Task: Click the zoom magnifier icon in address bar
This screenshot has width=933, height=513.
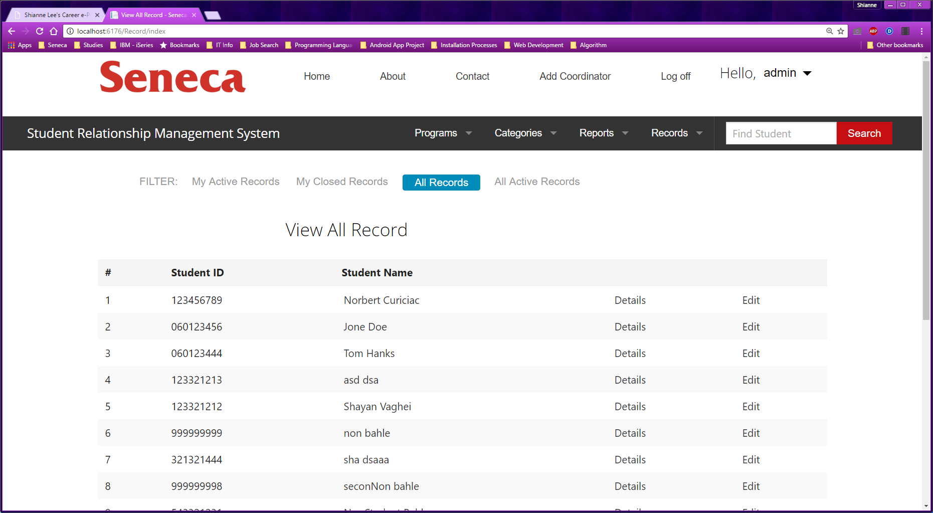Action: pos(830,31)
